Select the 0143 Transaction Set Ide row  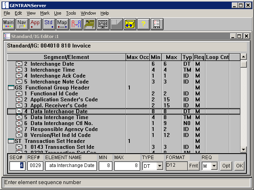pos(123,147)
